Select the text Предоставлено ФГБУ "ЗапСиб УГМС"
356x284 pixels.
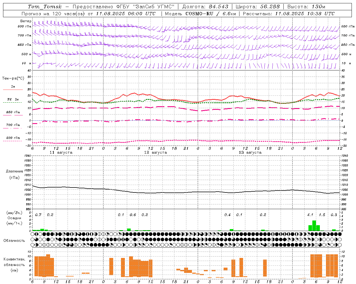pyautogui.click(x=123, y=7)
